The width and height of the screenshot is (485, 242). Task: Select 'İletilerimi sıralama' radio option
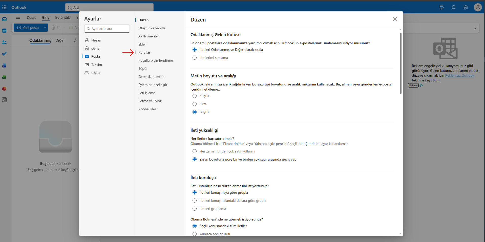pos(195,58)
